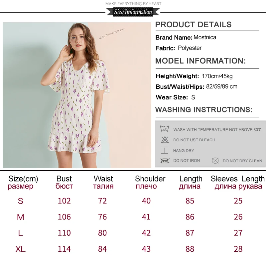Screen dimensions: 266x266
Task: Click size S in the size chart
Action: [21, 201]
